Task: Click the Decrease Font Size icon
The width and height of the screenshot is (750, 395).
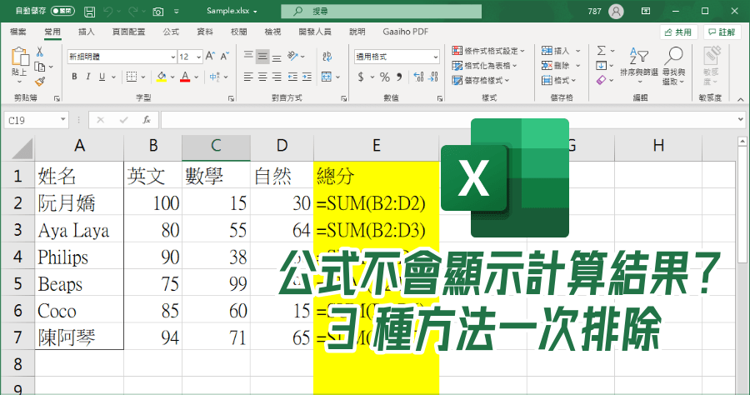Action: pyautogui.click(x=225, y=57)
